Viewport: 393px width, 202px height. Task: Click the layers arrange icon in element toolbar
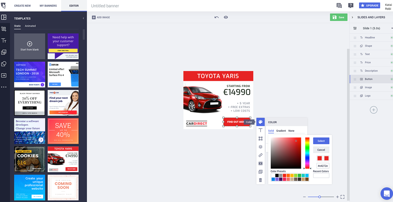(260, 147)
